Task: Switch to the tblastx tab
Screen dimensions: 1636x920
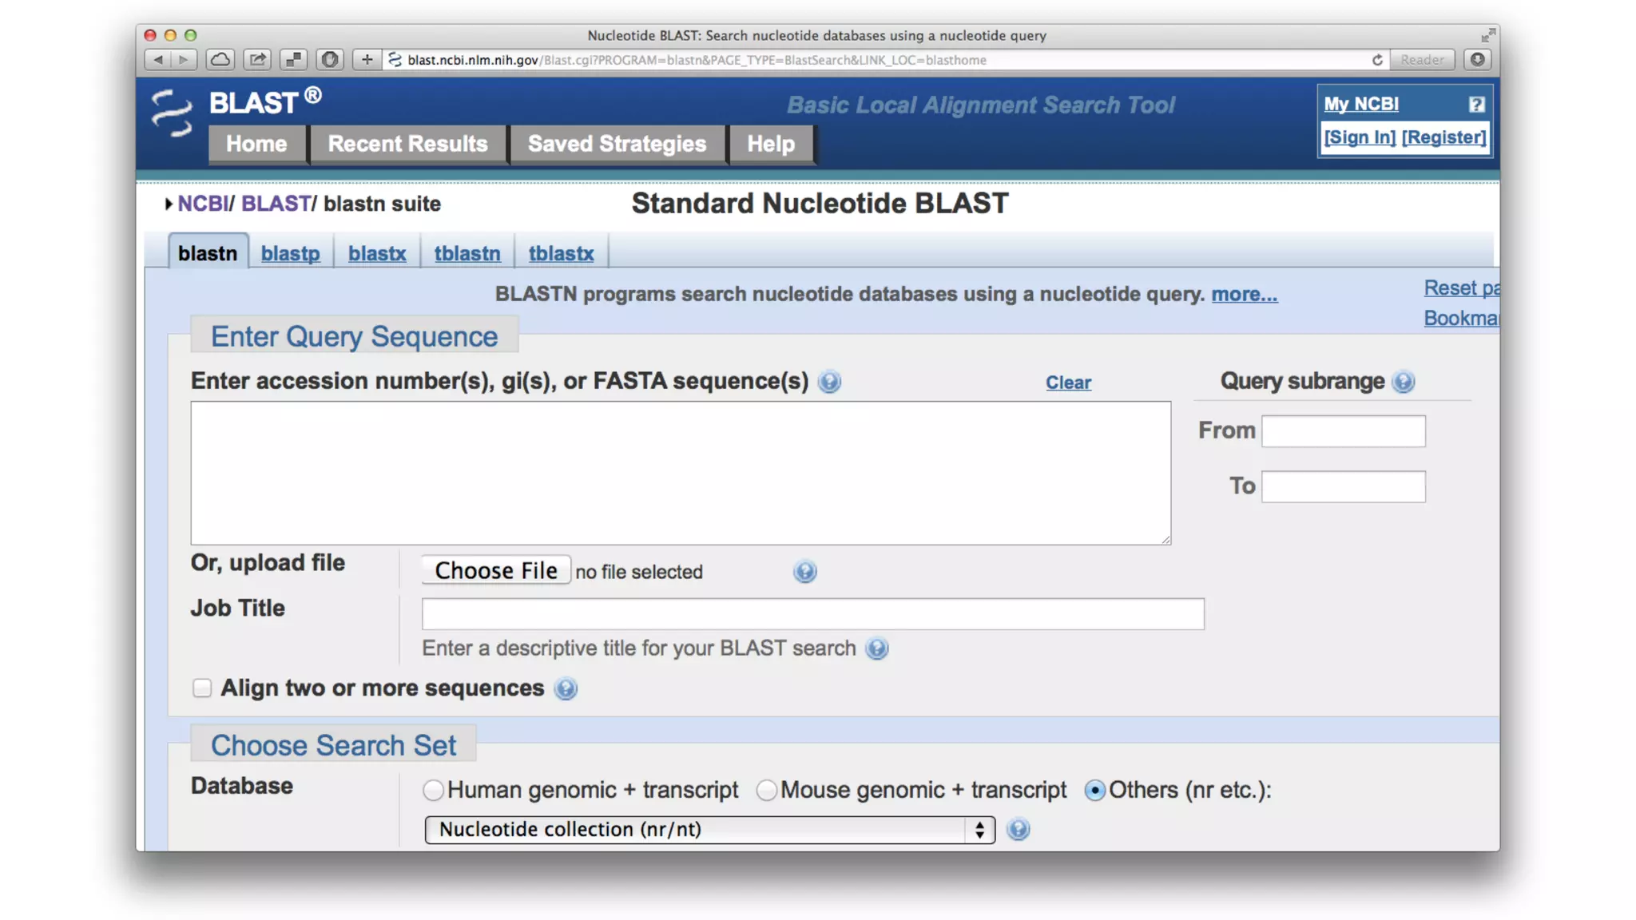Action: [561, 253]
